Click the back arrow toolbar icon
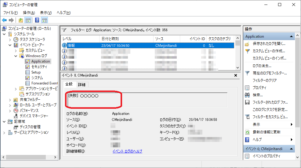This screenshot has height=168, width=301. pos(4,20)
